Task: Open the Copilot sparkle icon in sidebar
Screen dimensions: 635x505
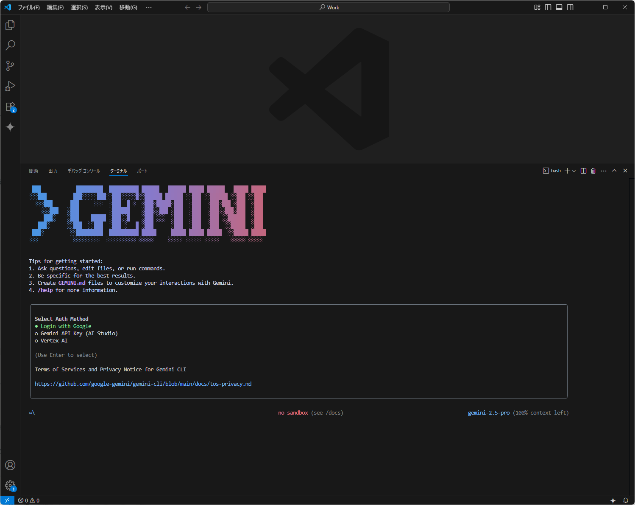Action: point(10,127)
